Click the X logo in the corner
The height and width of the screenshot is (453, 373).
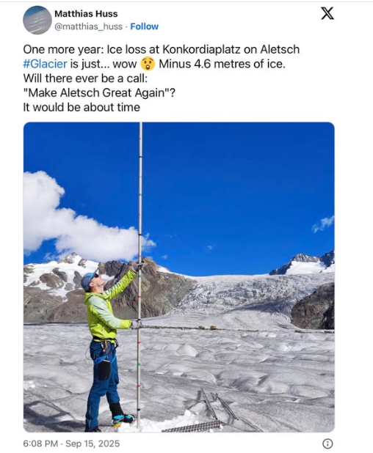327,13
